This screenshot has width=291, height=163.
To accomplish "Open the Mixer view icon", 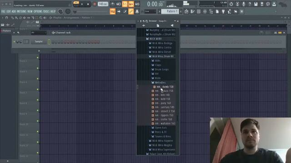I will pyautogui.click(x=205, y=11).
